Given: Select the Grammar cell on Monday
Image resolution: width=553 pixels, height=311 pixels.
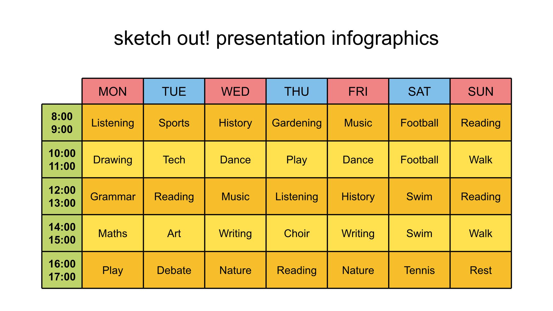Looking at the screenshot, I should [x=113, y=196].
